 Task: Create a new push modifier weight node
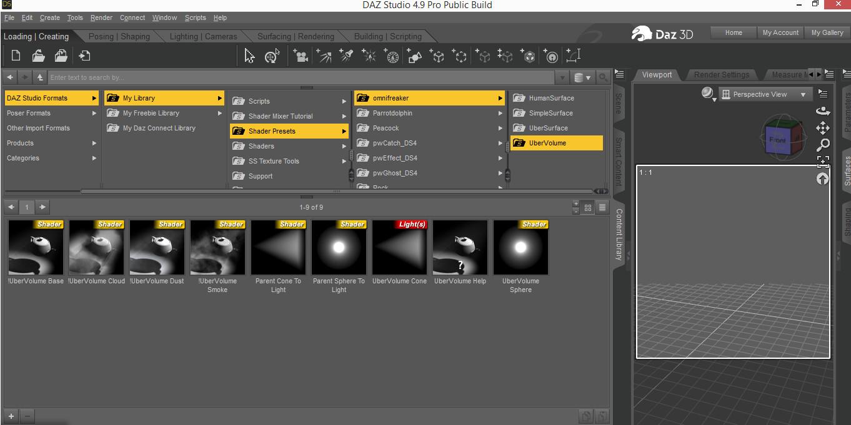(550, 56)
